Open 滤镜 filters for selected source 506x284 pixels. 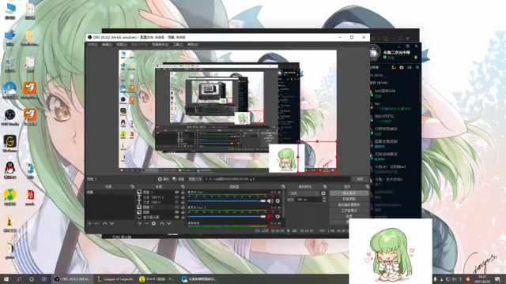click(178, 179)
